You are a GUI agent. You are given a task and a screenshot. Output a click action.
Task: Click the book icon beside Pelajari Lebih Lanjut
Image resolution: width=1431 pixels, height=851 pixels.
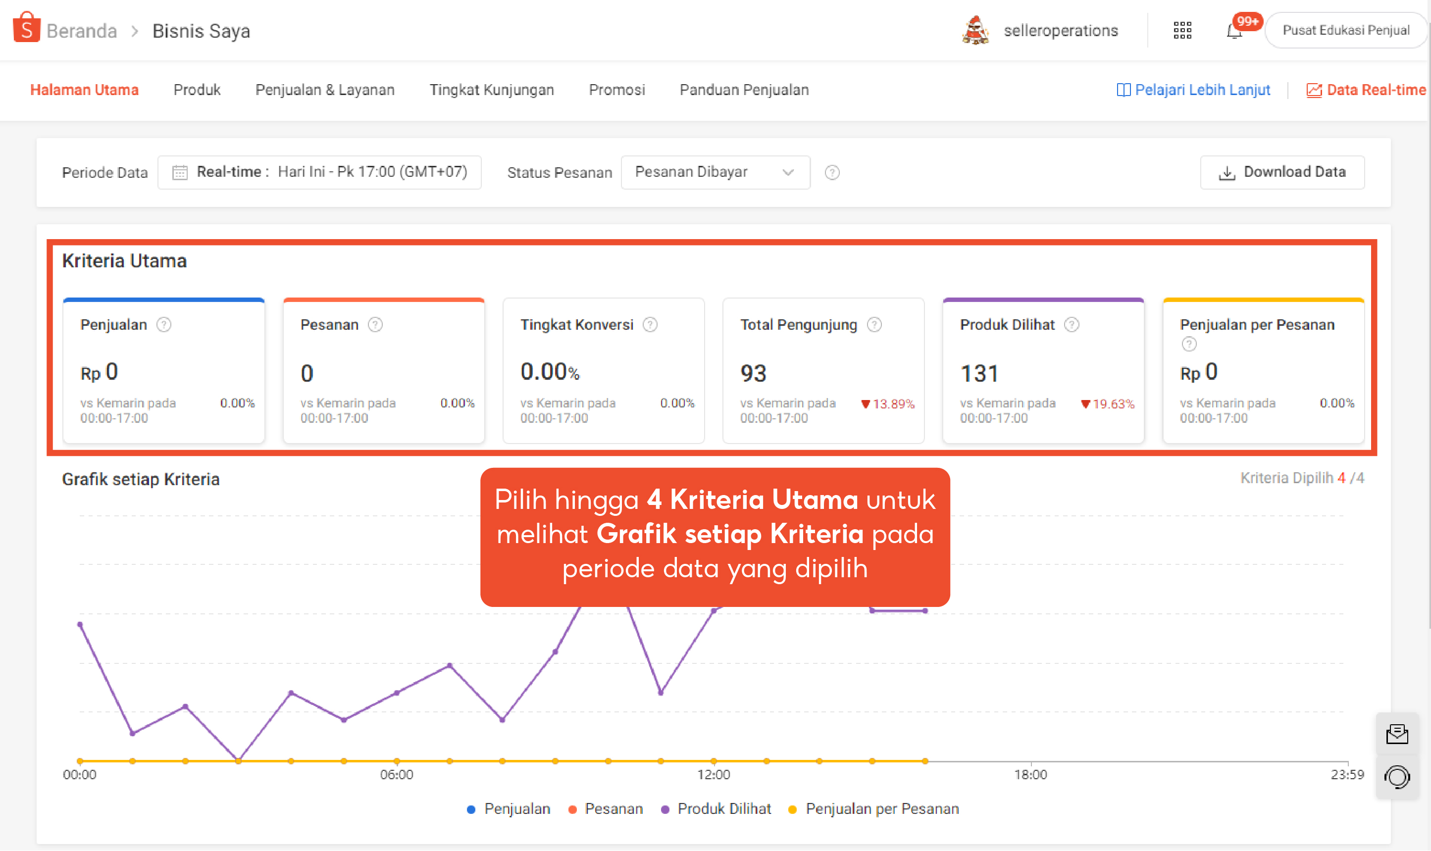(1124, 90)
